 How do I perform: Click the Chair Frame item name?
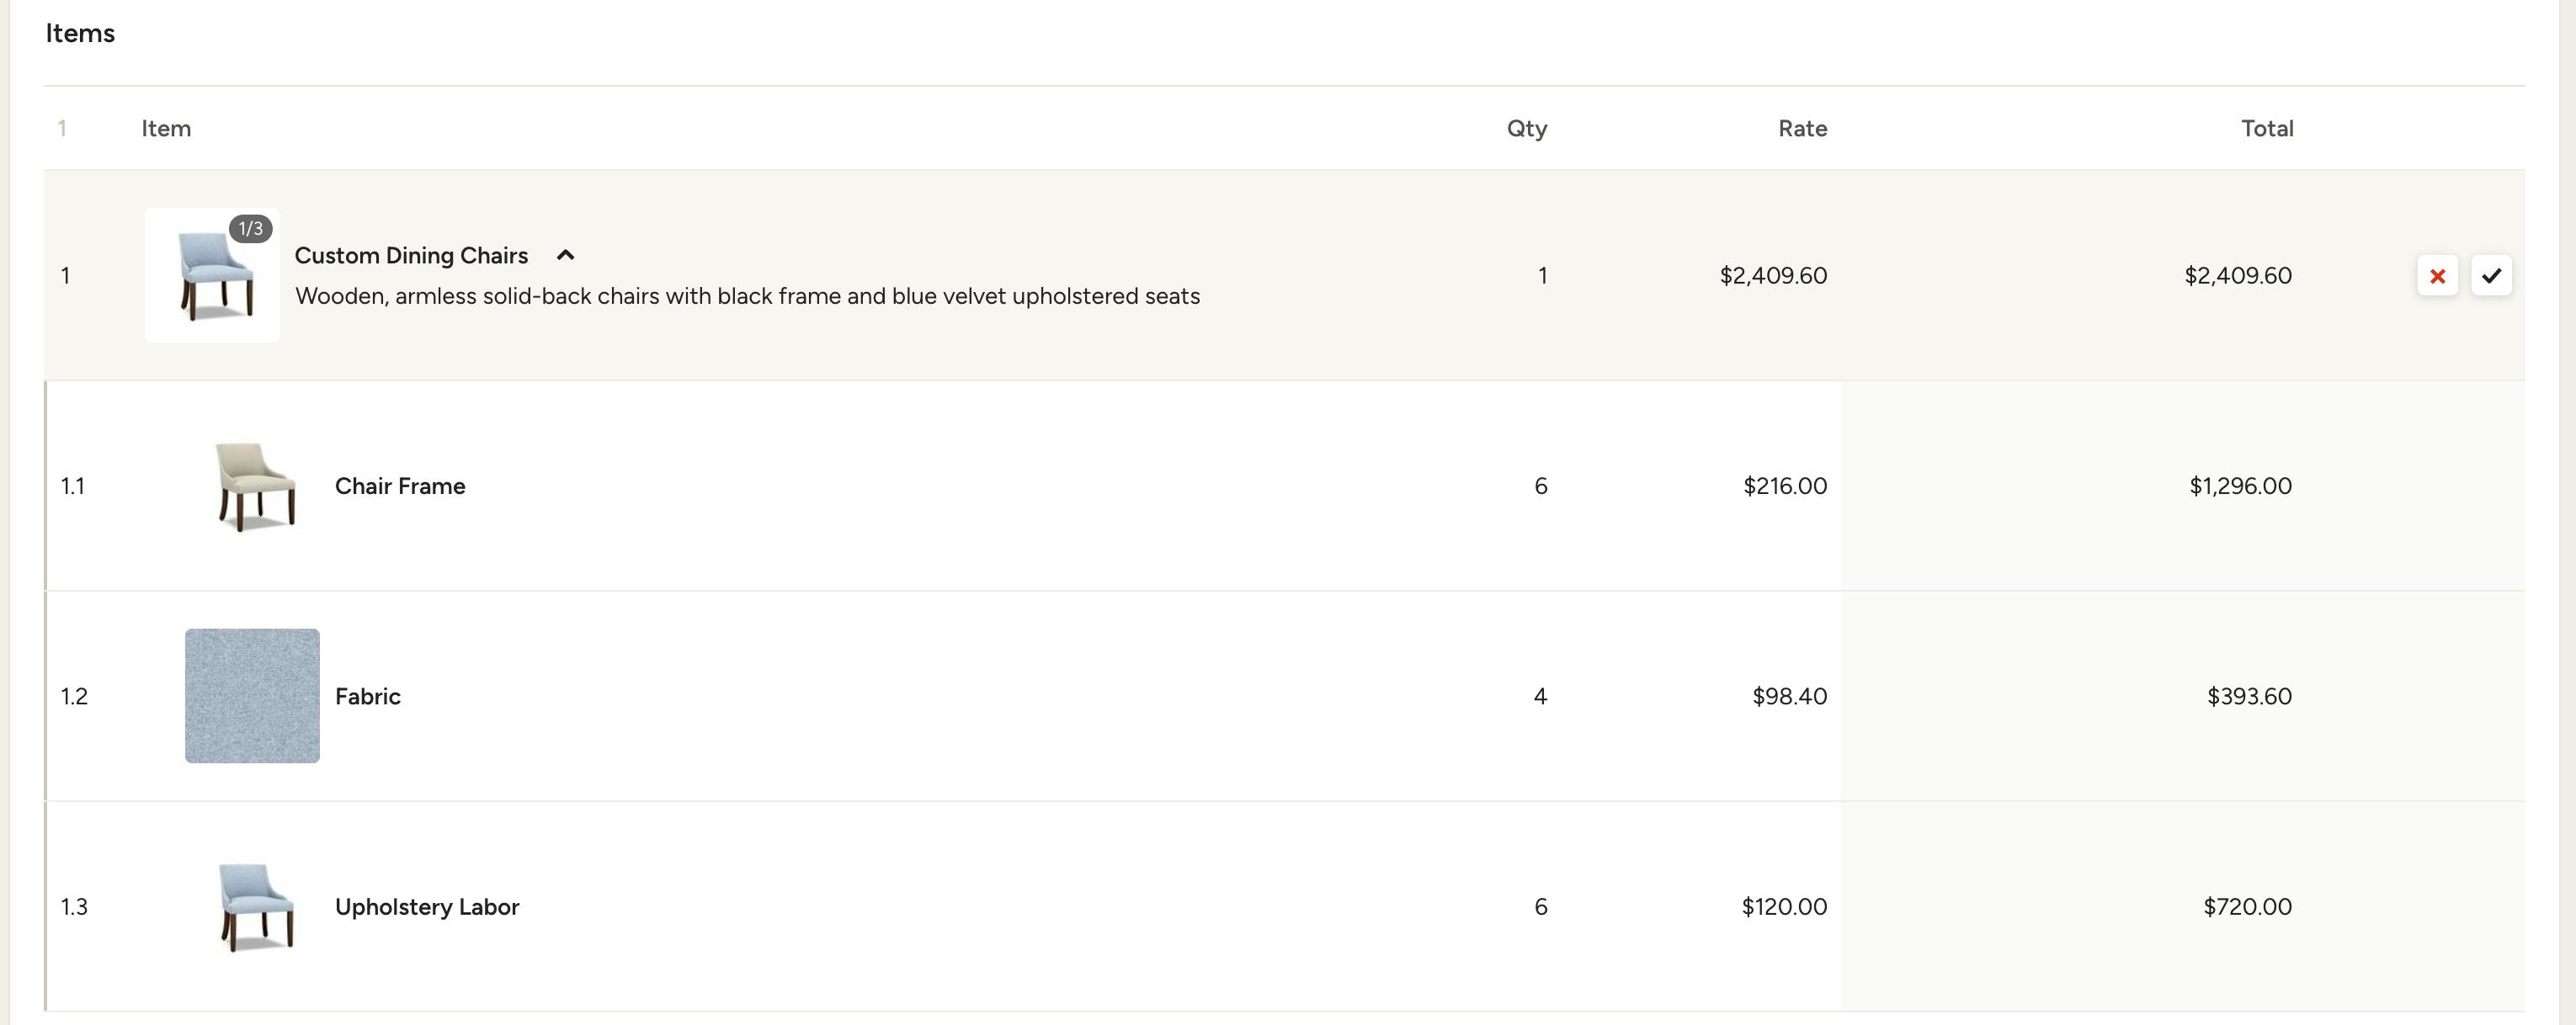pos(400,486)
